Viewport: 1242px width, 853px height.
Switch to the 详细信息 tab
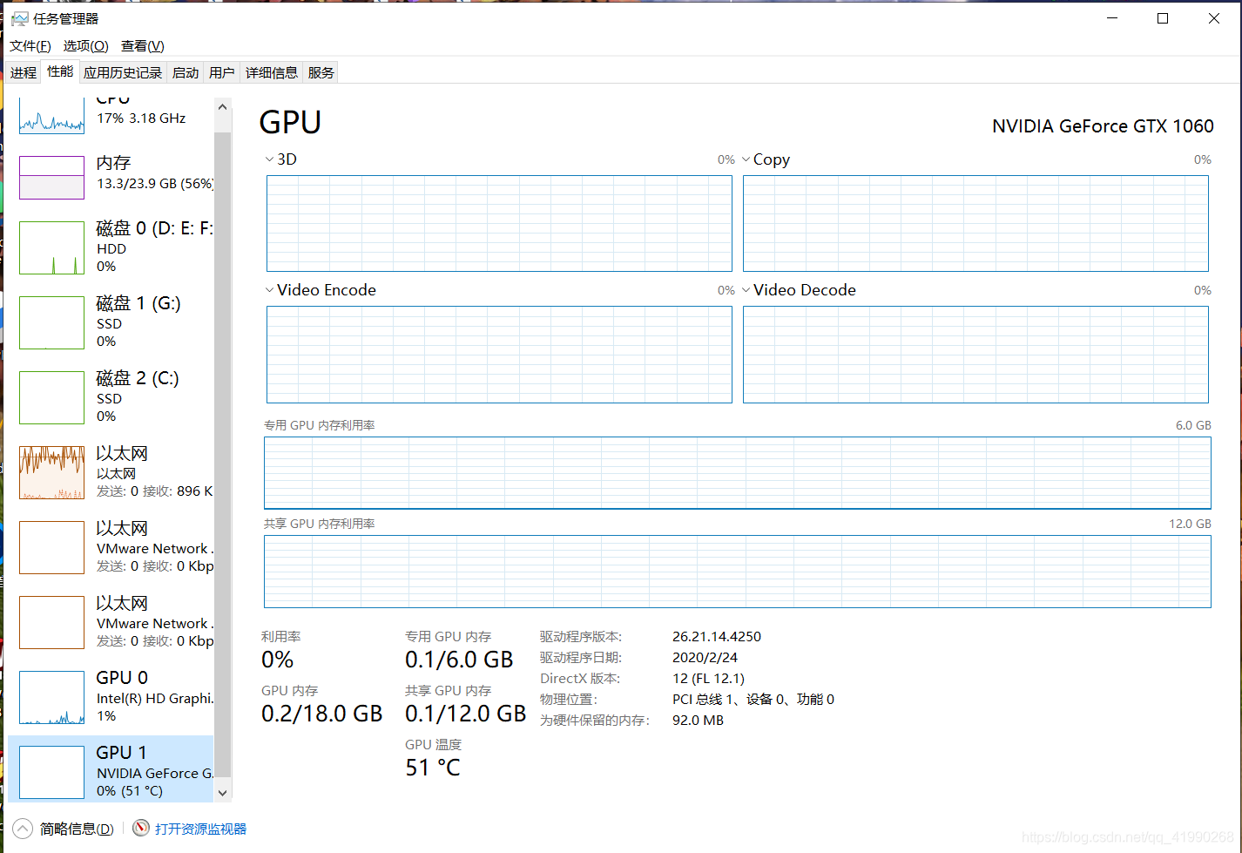(272, 73)
